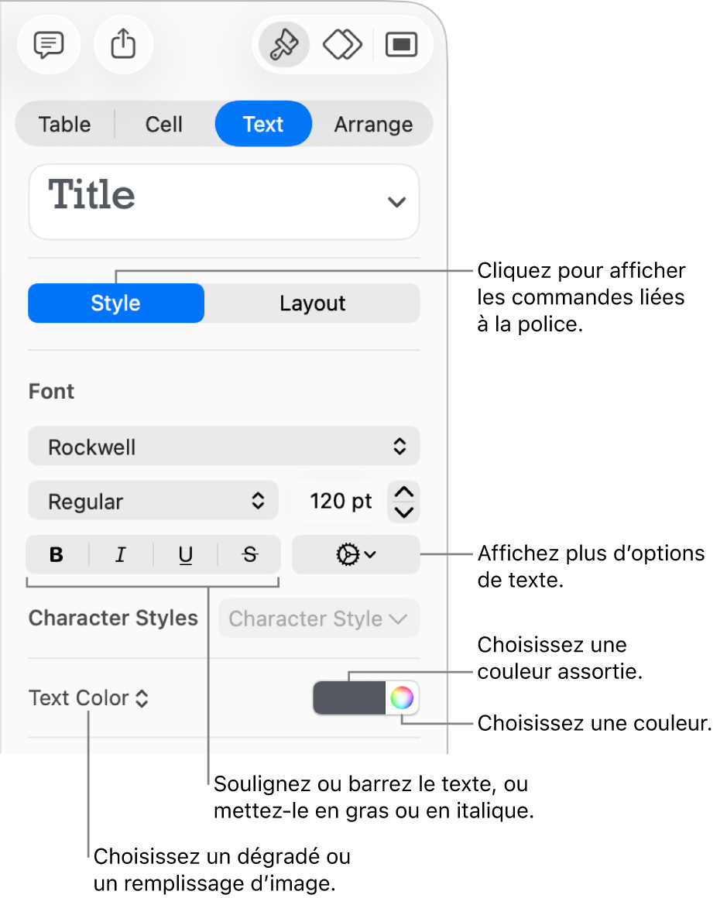
Task: Toggle Italic text formatting
Action: (x=120, y=554)
